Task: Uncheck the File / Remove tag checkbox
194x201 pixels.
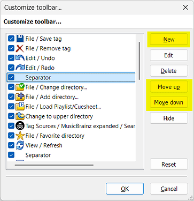Action: 11,48
